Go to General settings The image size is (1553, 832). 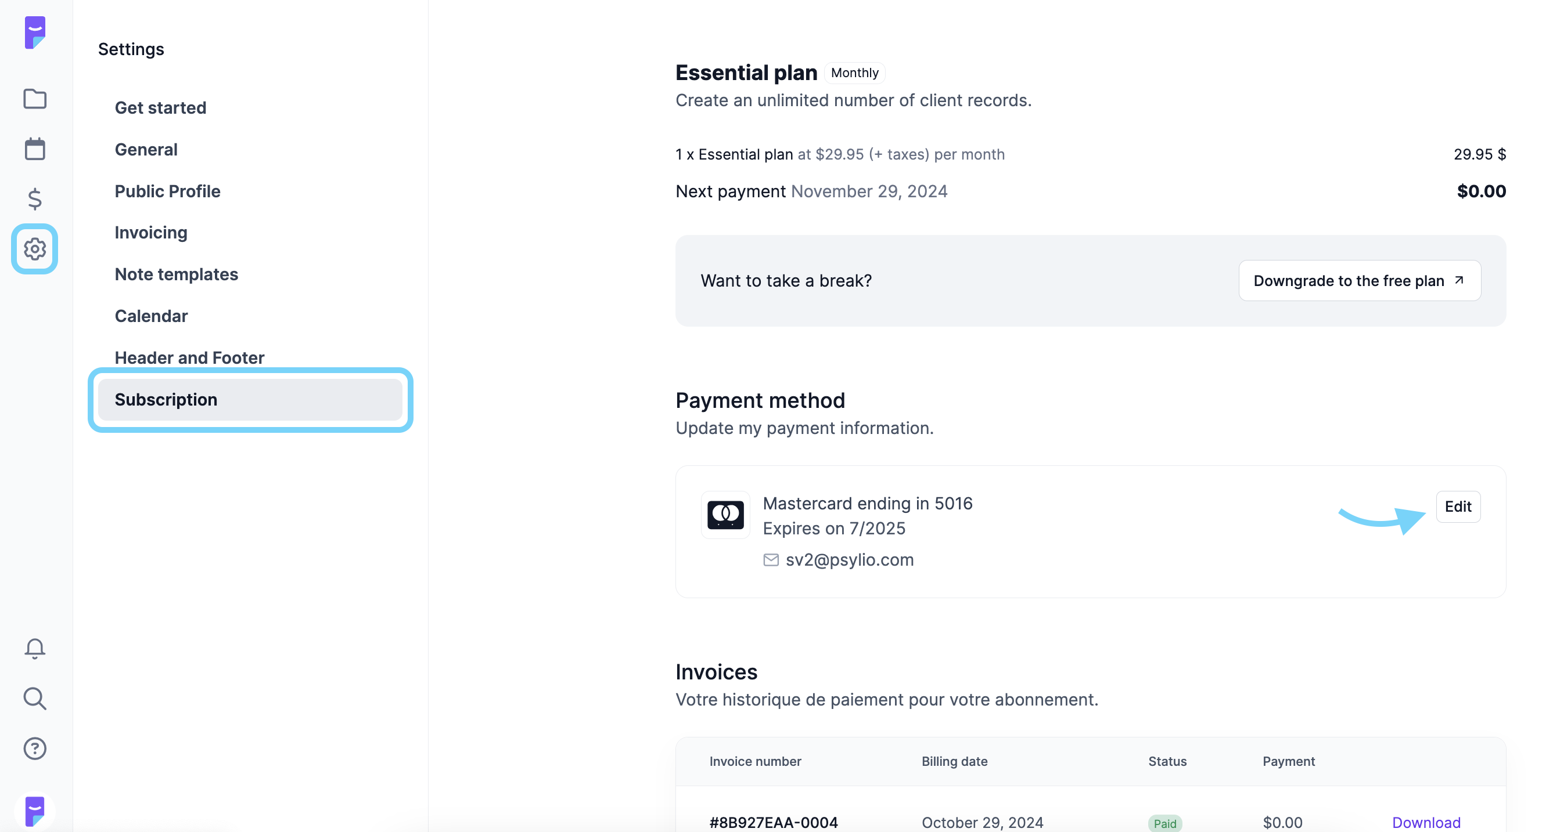click(x=146, y=150)
